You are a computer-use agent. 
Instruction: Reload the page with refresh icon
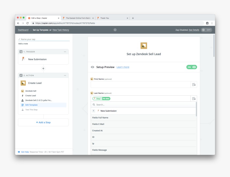(x=28, y=23)
